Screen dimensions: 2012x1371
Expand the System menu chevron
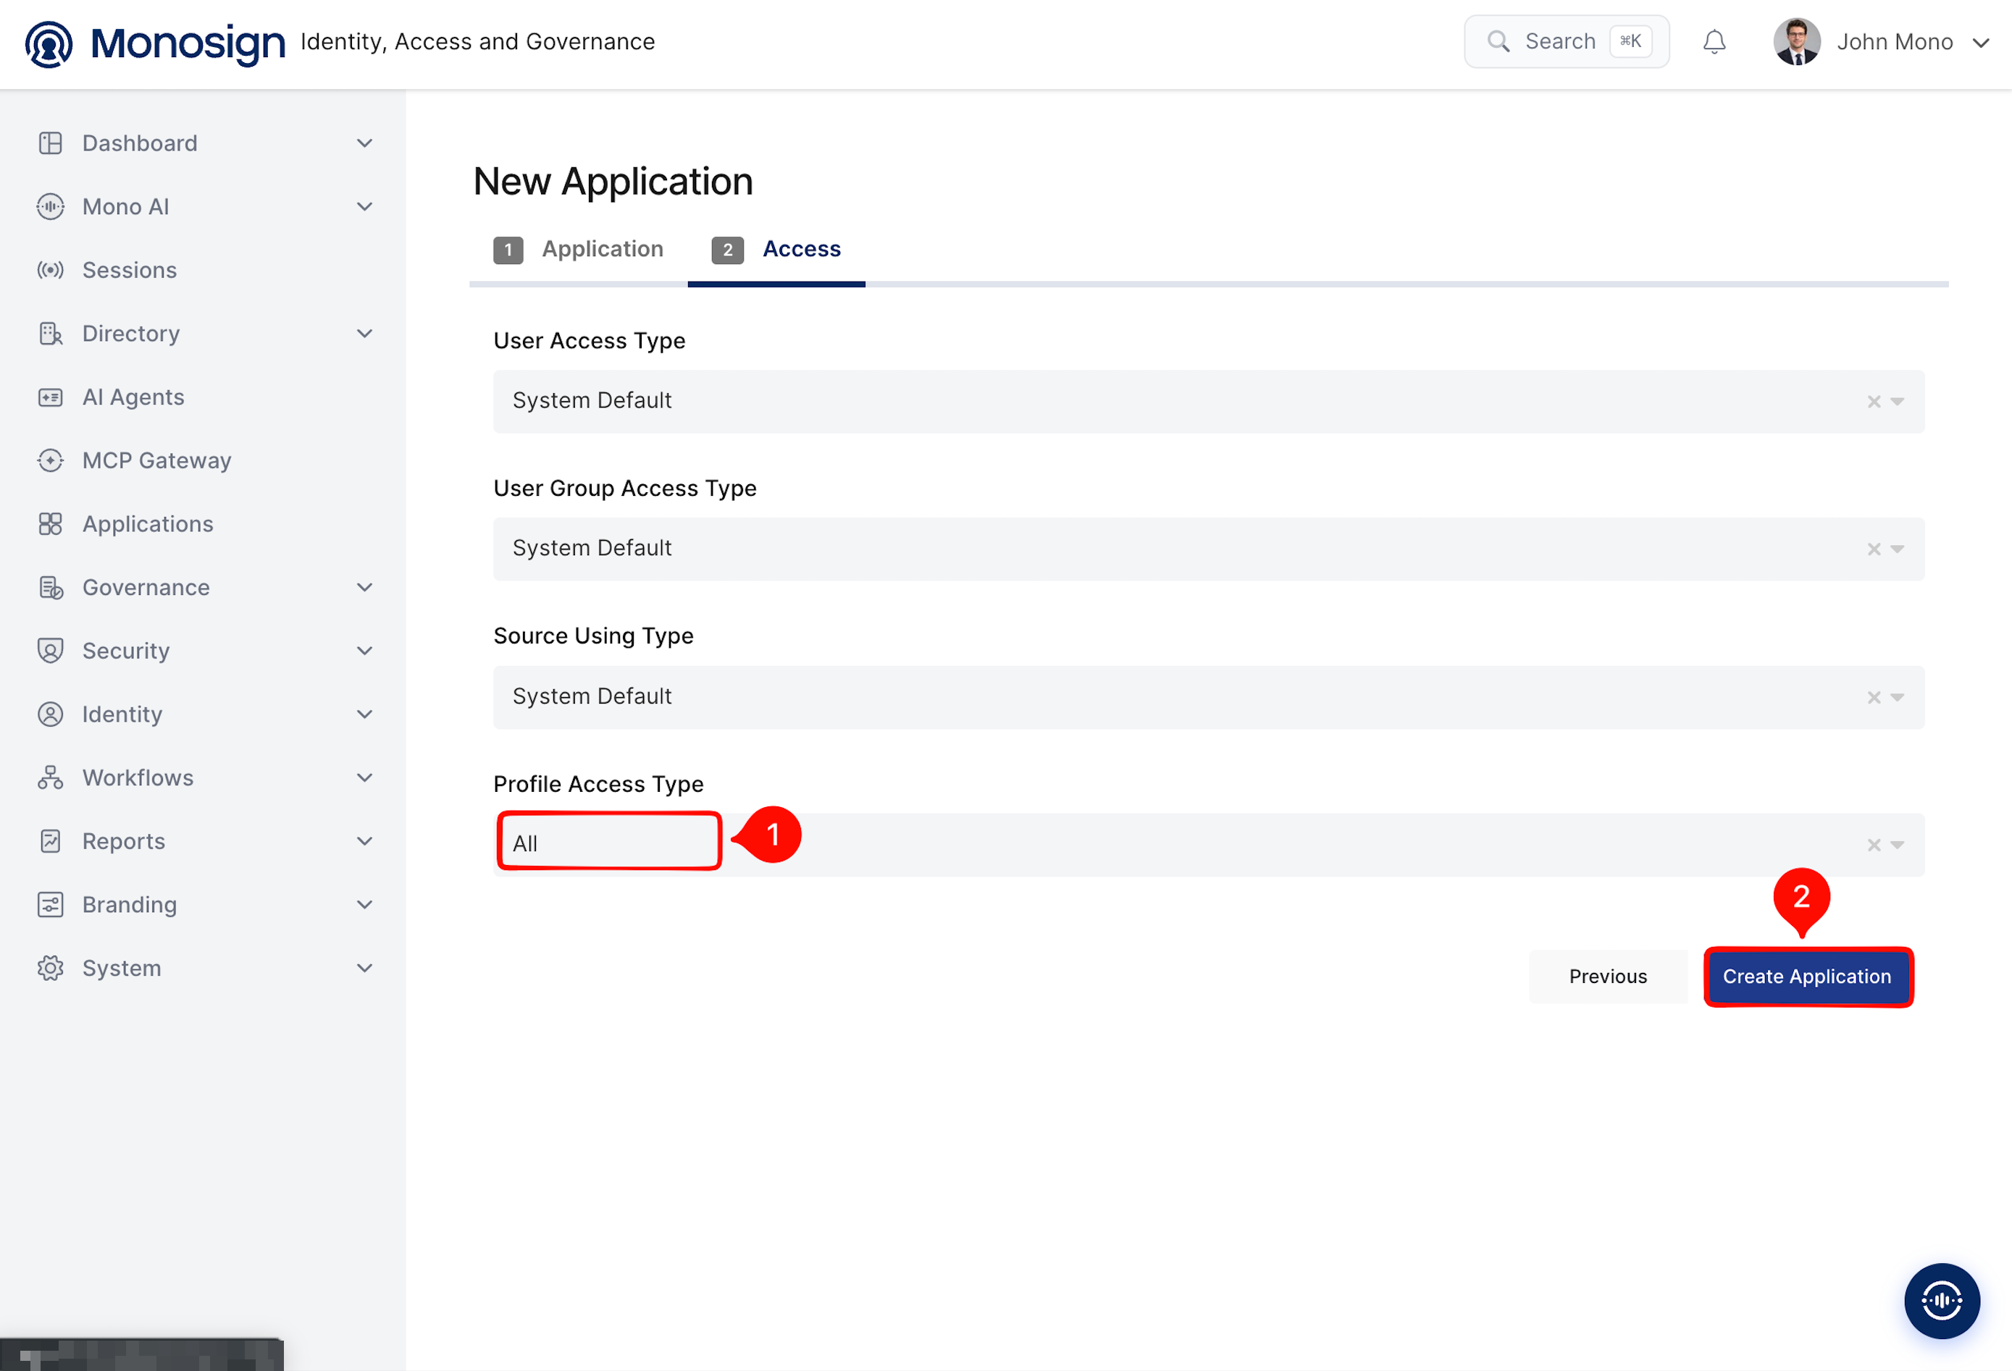click(x=364, y=968)
